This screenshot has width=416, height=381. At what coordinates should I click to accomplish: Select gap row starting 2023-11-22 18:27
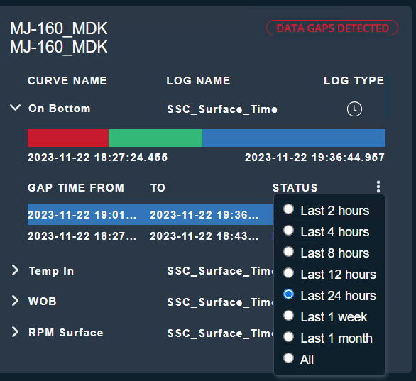pyautogui.click(x=150, y=236)
